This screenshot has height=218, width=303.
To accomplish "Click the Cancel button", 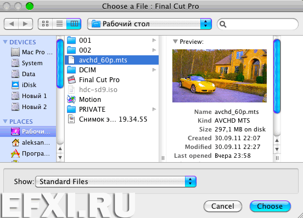I will 223,206.
